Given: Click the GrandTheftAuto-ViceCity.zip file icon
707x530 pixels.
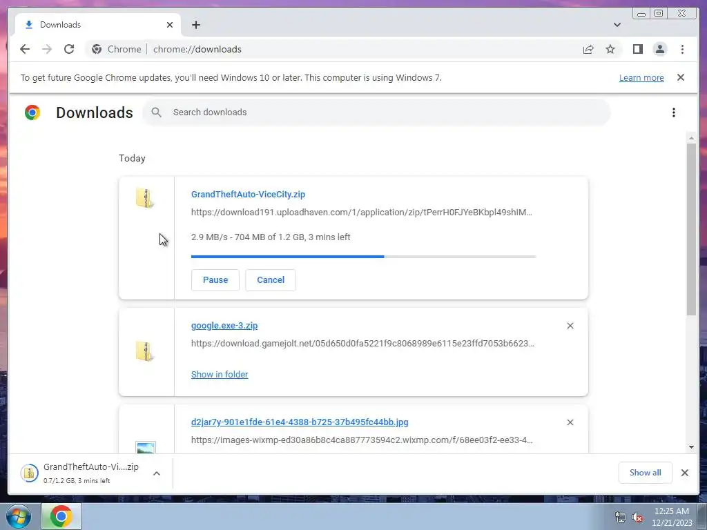Looking at the screenshot, I should click(145, 198).
